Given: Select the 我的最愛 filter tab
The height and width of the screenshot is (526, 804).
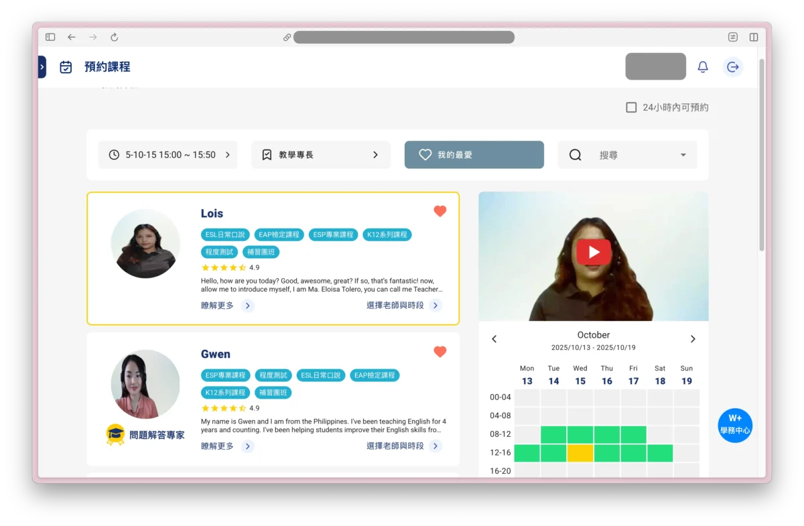Looking at the screenshot, I should point(474,155).
